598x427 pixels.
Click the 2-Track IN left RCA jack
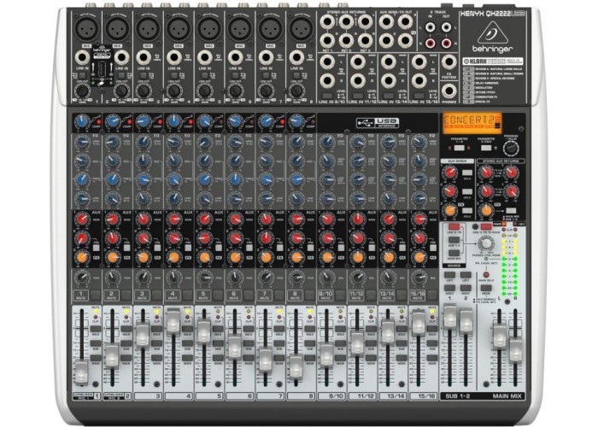(x=430, y=27)
